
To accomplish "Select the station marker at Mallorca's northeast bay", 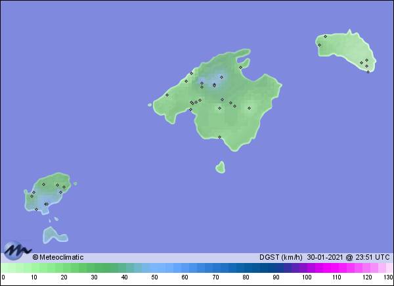I will tap(241, 68).
